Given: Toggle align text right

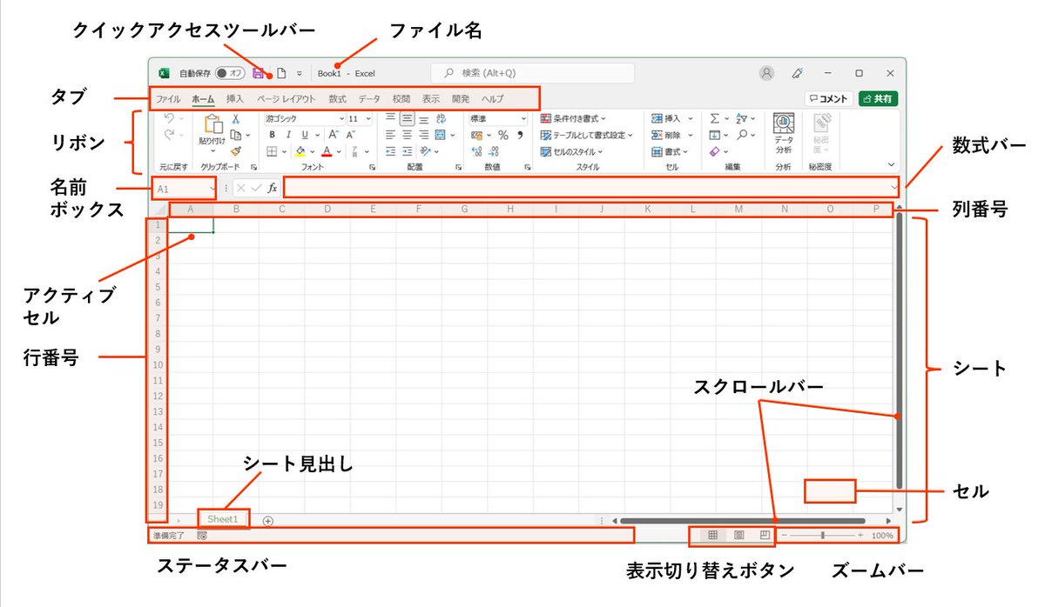Looking at the screenshot, I should pyautogui.click(x=423, y=135).
